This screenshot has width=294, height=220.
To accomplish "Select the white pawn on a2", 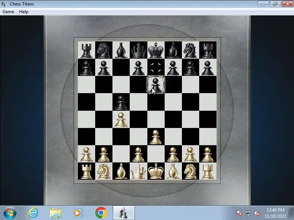I will point(86,154).
